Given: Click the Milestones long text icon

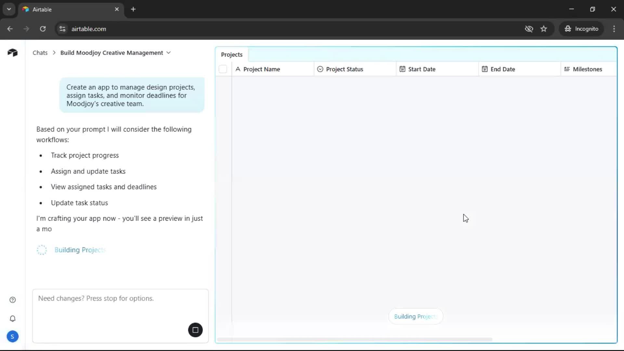Looking at the screenshot, I should 567,69.
